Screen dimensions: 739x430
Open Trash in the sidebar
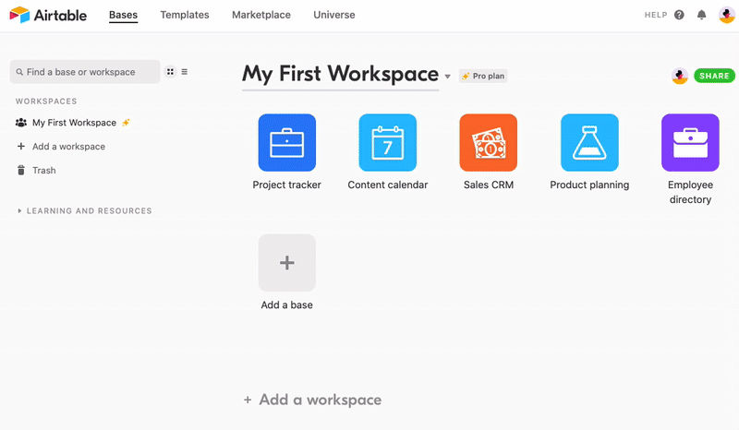pos(43,171)
